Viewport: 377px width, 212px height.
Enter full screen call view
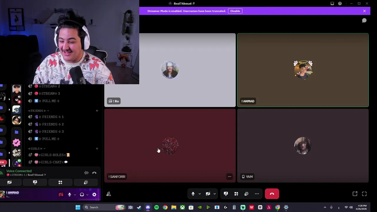364,194
